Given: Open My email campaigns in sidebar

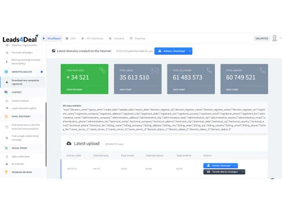Looking at the screenshot, I should point(22,53).
